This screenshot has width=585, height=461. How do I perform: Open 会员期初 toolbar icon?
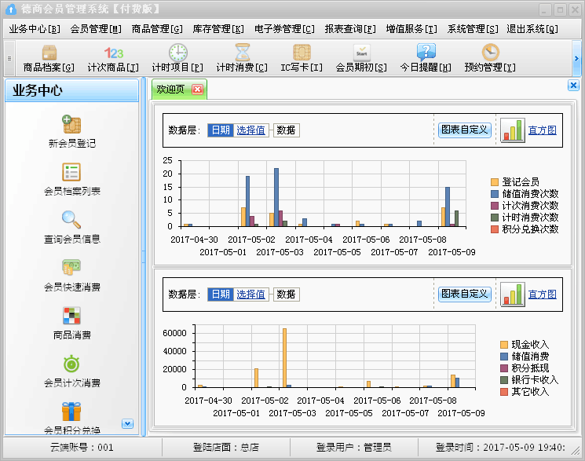coord(361,53)
